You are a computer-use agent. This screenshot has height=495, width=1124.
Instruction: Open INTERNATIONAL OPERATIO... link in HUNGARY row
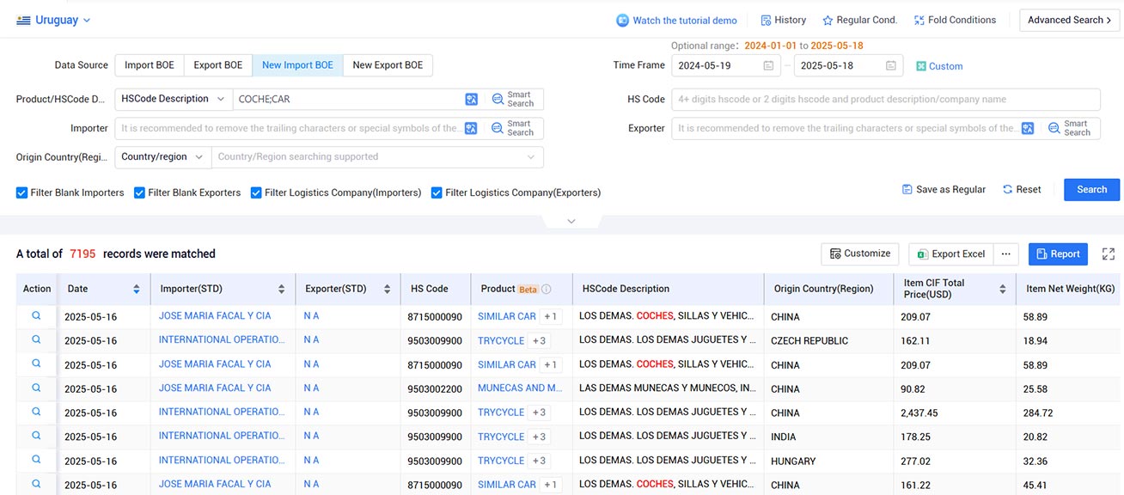coord(221,461)
